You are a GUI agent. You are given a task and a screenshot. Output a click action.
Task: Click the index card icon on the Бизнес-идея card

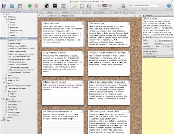coord(90,23)
